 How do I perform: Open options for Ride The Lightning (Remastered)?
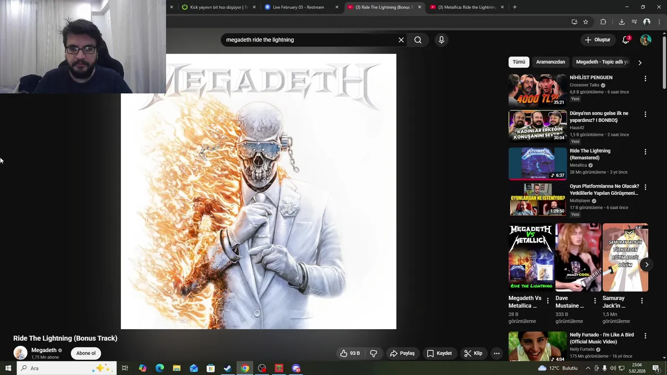(645, 152)
